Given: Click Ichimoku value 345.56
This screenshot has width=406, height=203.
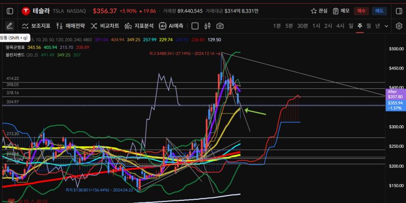Looking at the screenshot, I should click(34, 47).
